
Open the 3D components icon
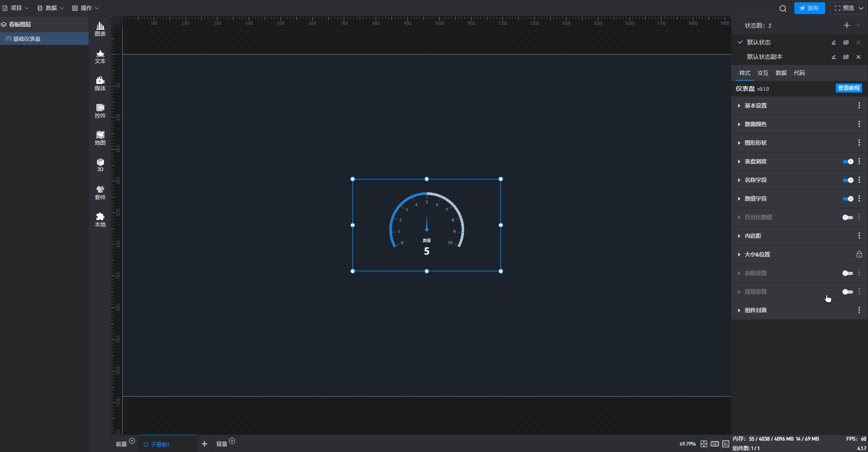[x=100, y=165]
